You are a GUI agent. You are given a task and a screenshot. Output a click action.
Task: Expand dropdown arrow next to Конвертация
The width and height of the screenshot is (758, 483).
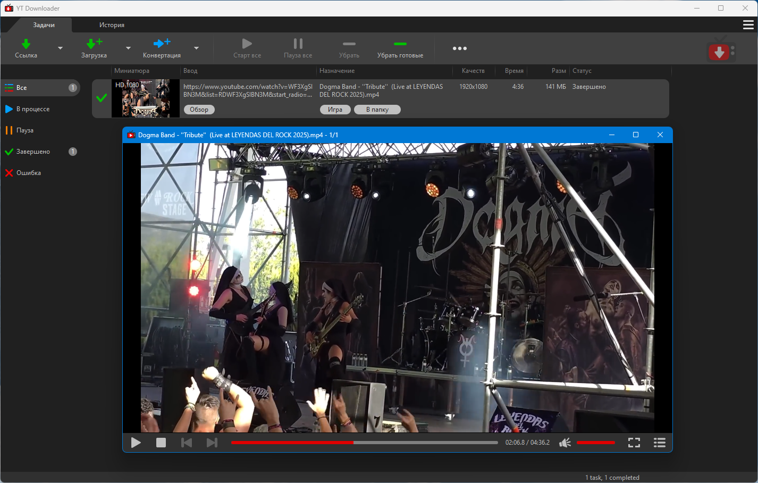[x=196, y=48]
